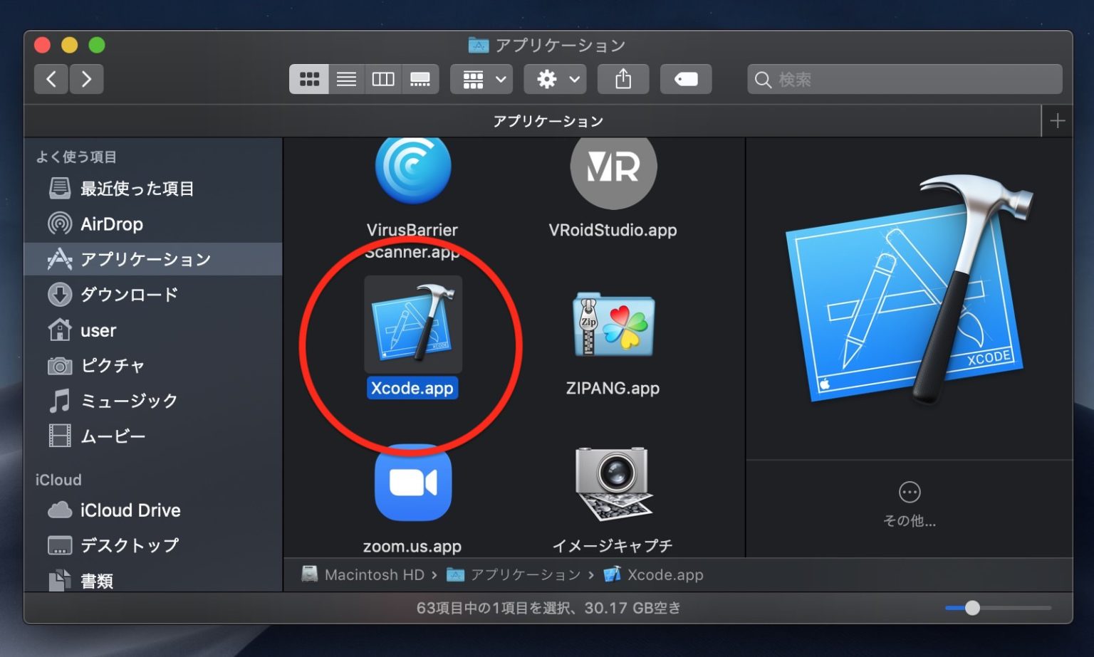Open VirusBarrier Scanner.app
The width and height of the screenshot is (1094, 657).
pyautogui.click(x=412, y=169)
